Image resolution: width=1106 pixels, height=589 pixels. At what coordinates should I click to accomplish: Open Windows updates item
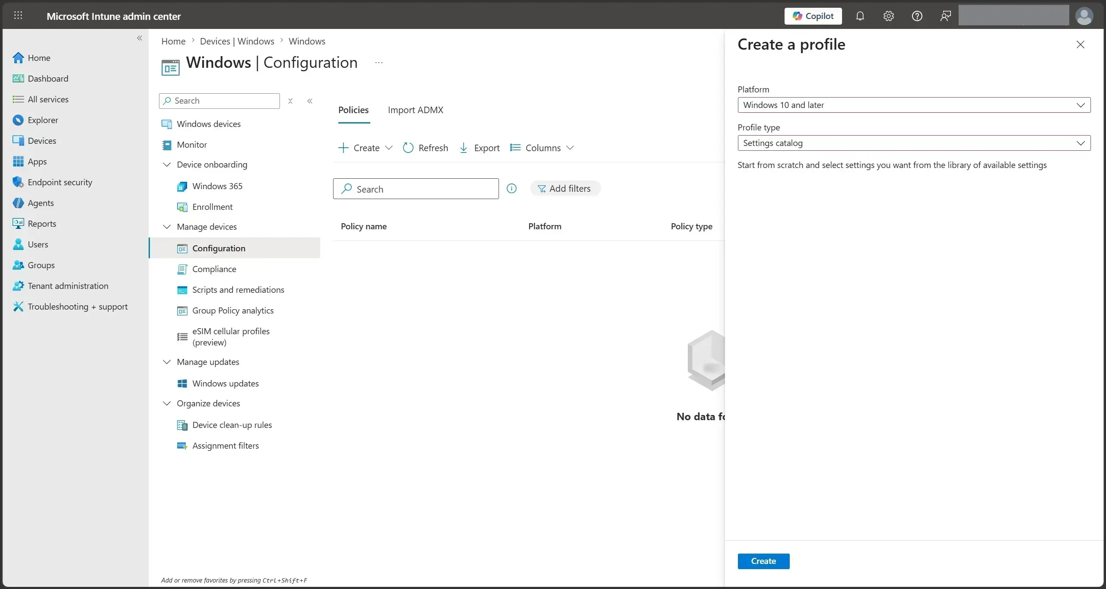coord(226,383)
